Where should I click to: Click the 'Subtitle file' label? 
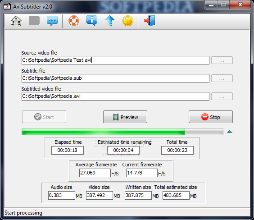[33, 71]
